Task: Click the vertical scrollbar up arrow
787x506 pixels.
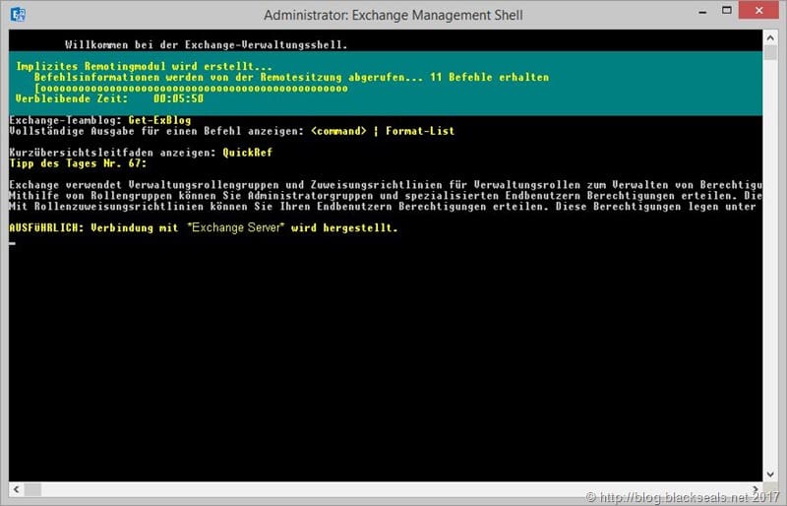Action: coord(770,37)
